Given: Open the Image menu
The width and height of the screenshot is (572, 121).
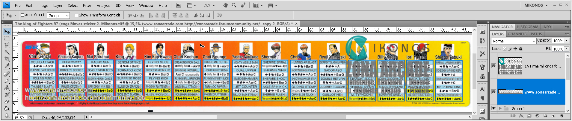Looking at the screenshot, I should (43, 5).
